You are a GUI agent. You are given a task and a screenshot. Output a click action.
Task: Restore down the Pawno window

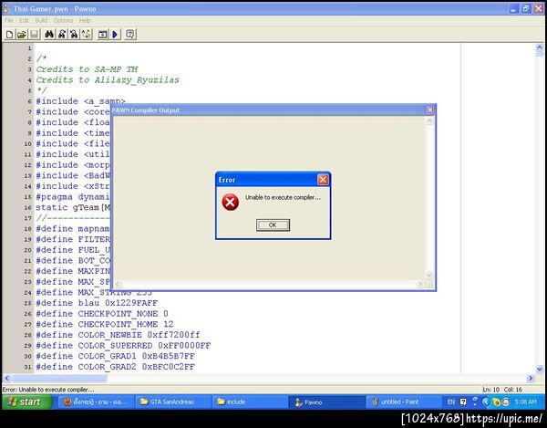point(526,9)
